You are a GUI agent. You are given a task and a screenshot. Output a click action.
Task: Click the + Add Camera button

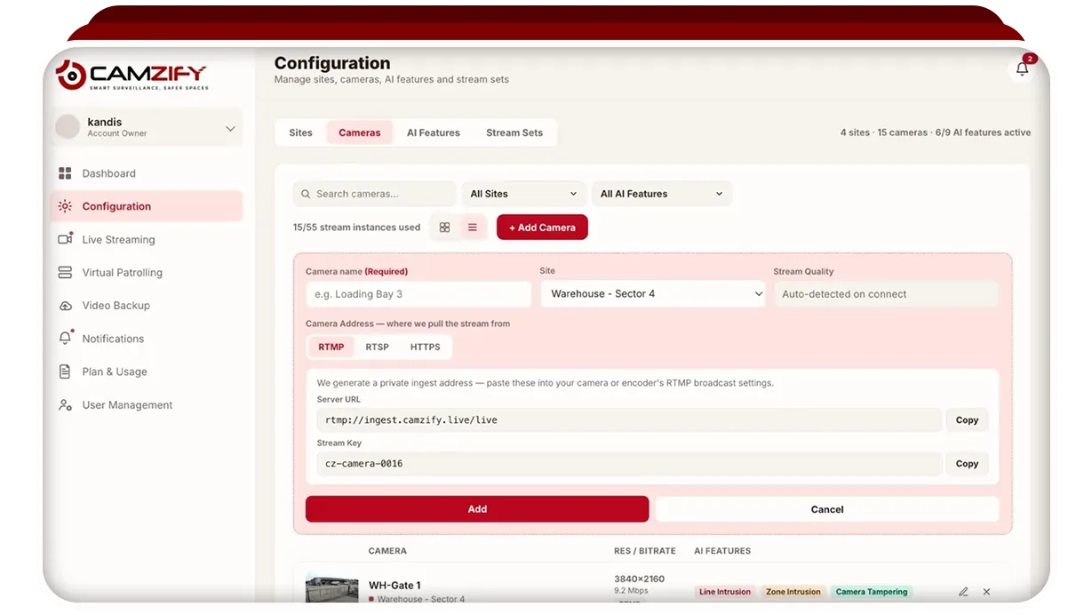(542, 228)
